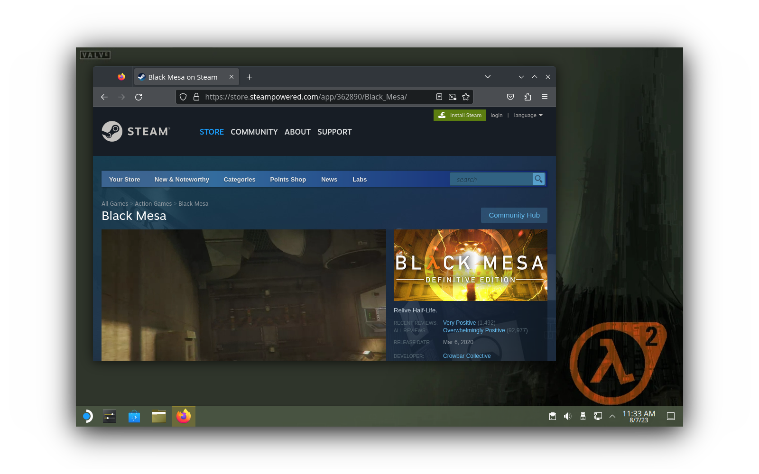This screenshot has width=759, height=474.
Task: Click the Firefox reload page icon
Action: point(139,97)
